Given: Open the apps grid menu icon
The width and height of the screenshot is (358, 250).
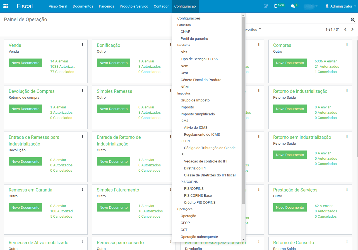Looking at the screenshot, I should coord(6,6).
